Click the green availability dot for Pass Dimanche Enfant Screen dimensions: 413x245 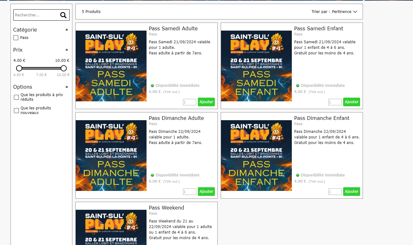[298, 175]
